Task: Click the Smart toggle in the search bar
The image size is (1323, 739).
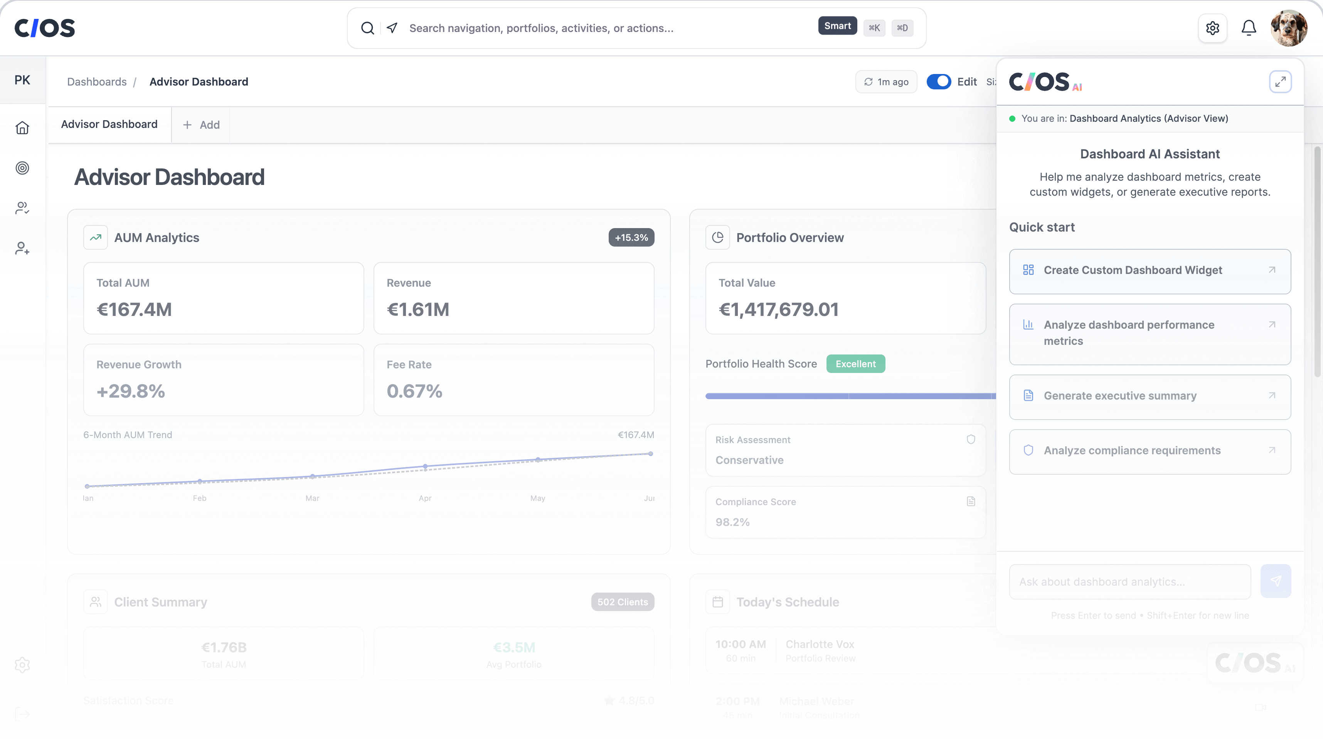Action: tap(838, 25)
